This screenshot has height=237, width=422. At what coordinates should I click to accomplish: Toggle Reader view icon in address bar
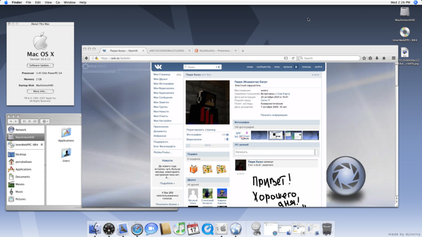(286, 58)
